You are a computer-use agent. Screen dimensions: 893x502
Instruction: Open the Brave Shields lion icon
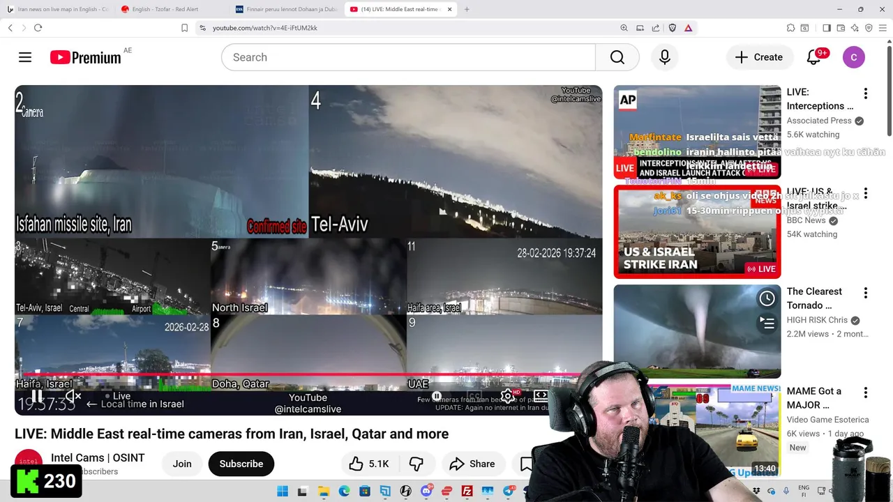673,28
